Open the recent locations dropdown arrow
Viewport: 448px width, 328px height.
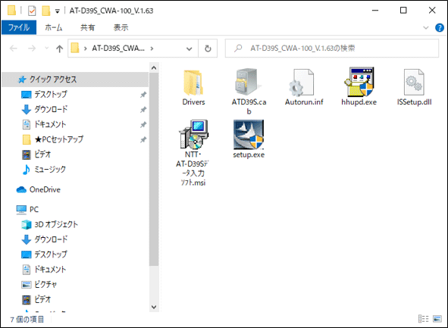coord(47,48)
